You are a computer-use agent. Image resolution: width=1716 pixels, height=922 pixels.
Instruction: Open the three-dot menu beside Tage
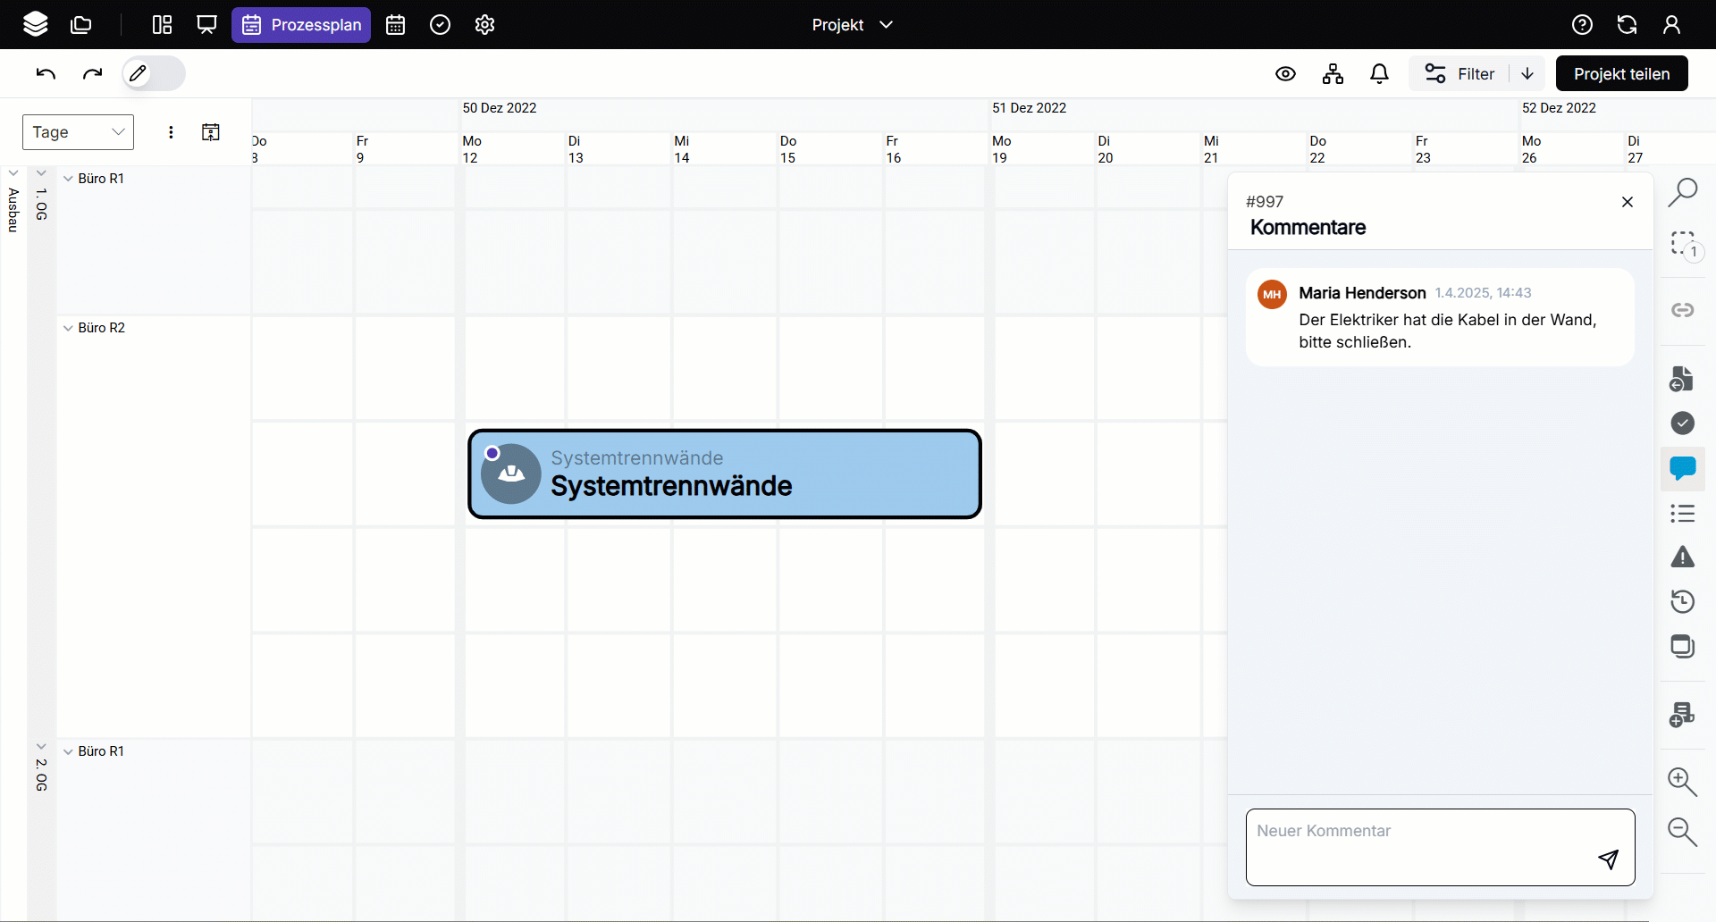pos(171,131)
